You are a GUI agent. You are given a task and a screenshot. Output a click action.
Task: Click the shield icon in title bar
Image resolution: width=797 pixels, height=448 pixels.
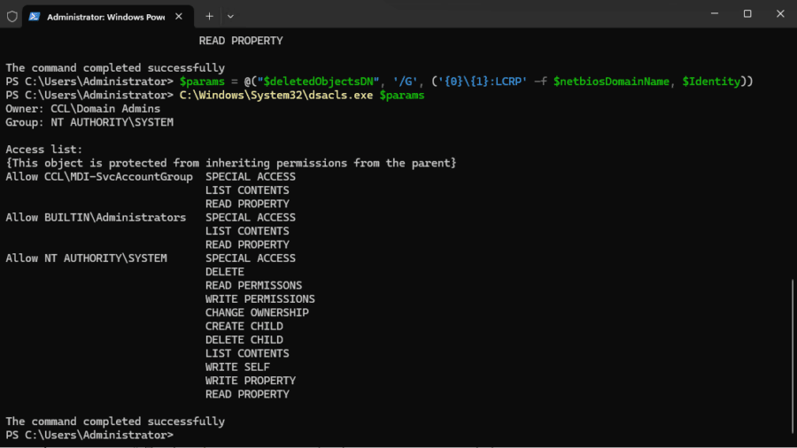[x=12, y=17]
